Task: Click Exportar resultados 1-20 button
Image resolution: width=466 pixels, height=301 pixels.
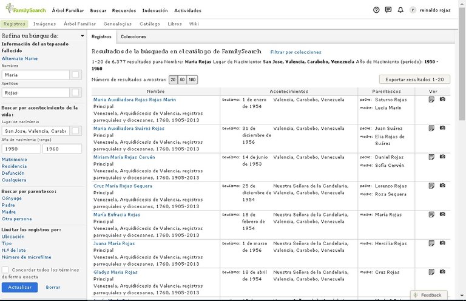Action: click(x=414, y=79)
